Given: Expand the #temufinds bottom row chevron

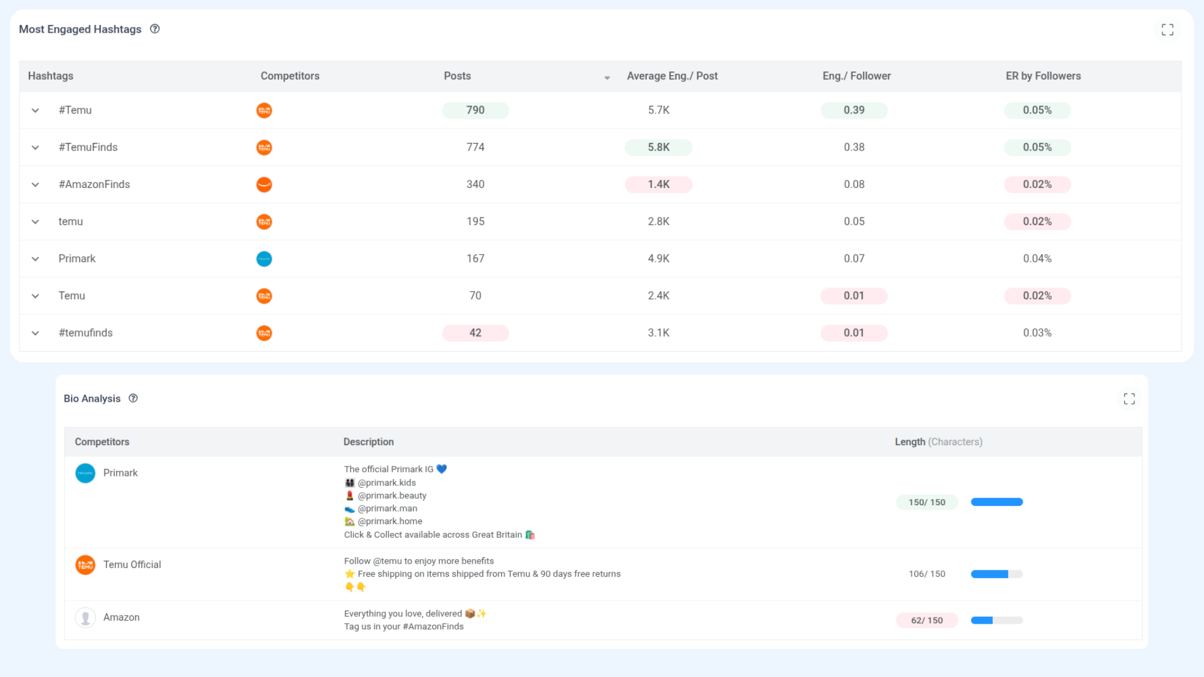Looking at the screenshot, I should click(x=36, y=333).
